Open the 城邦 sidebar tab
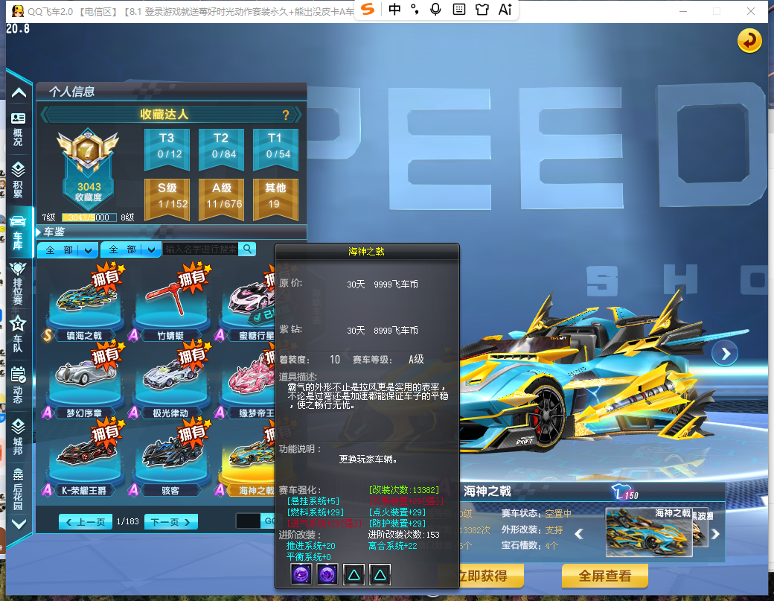774x601 pixels. click(x=19, y=437)
